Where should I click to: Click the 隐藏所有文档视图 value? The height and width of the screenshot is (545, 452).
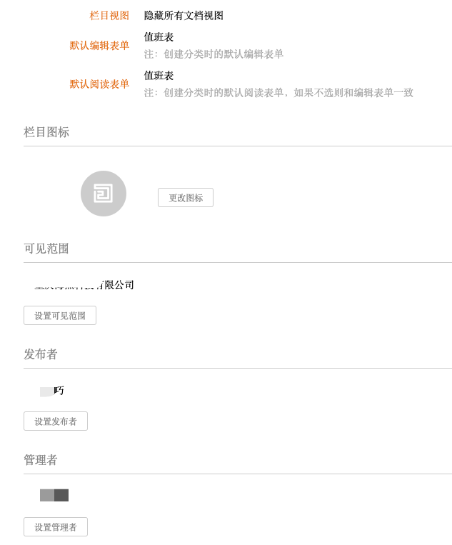click(x=184, y=16)
